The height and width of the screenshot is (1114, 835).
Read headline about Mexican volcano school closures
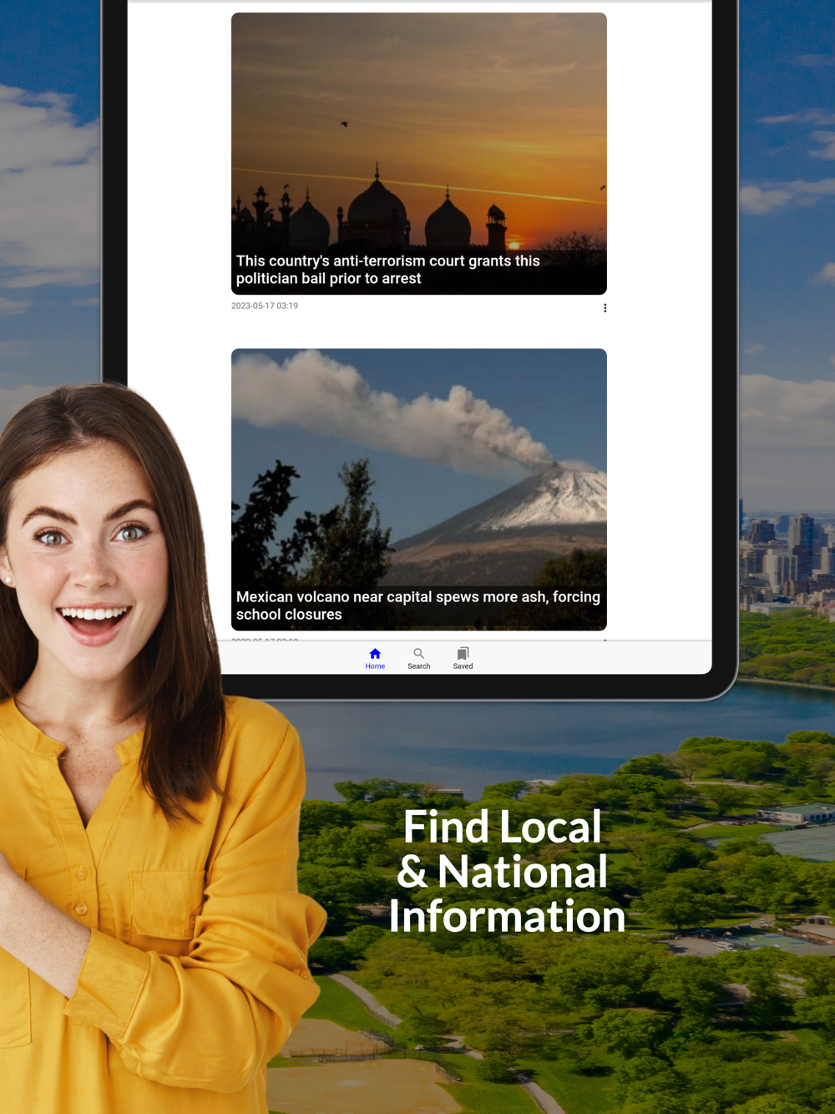point(418,605)
